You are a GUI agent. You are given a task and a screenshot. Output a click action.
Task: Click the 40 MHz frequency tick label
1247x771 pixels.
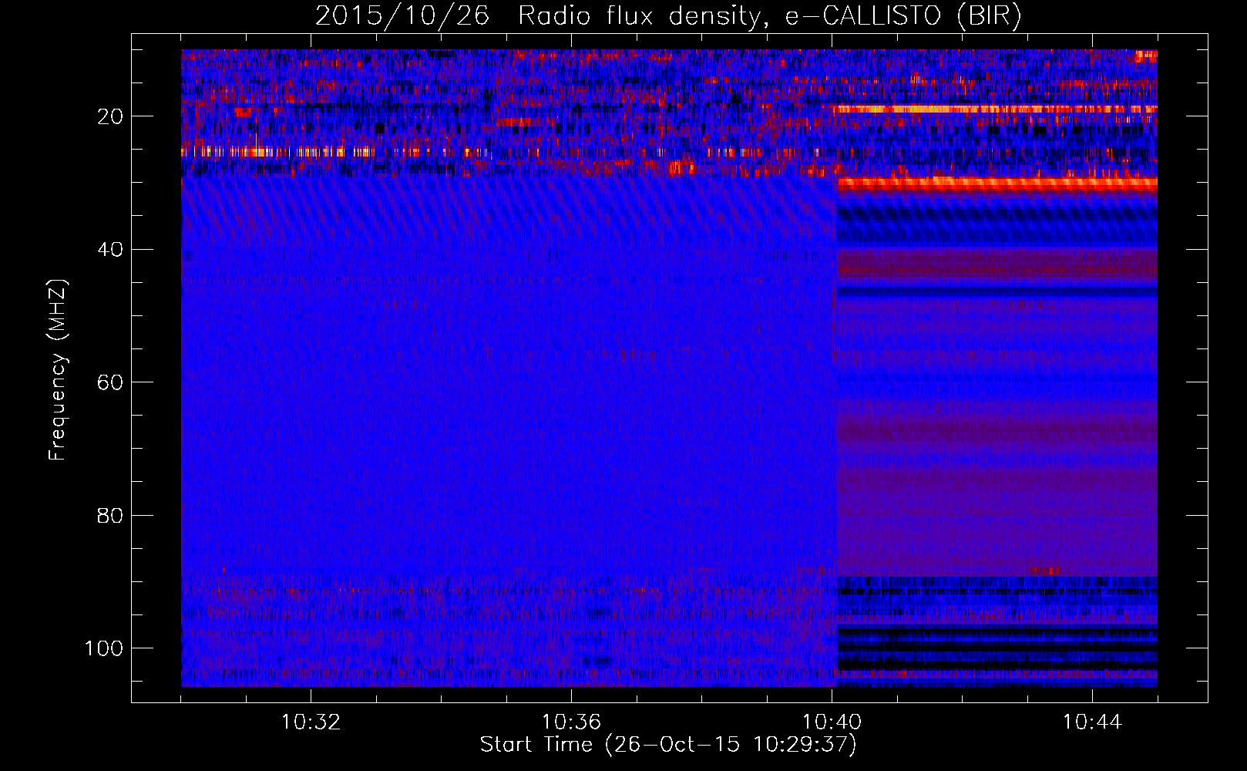(110, 249)
